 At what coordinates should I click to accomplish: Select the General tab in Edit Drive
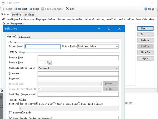12,37
